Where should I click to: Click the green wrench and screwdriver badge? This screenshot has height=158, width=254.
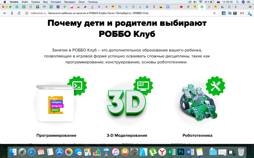click(x=216, y=86)
